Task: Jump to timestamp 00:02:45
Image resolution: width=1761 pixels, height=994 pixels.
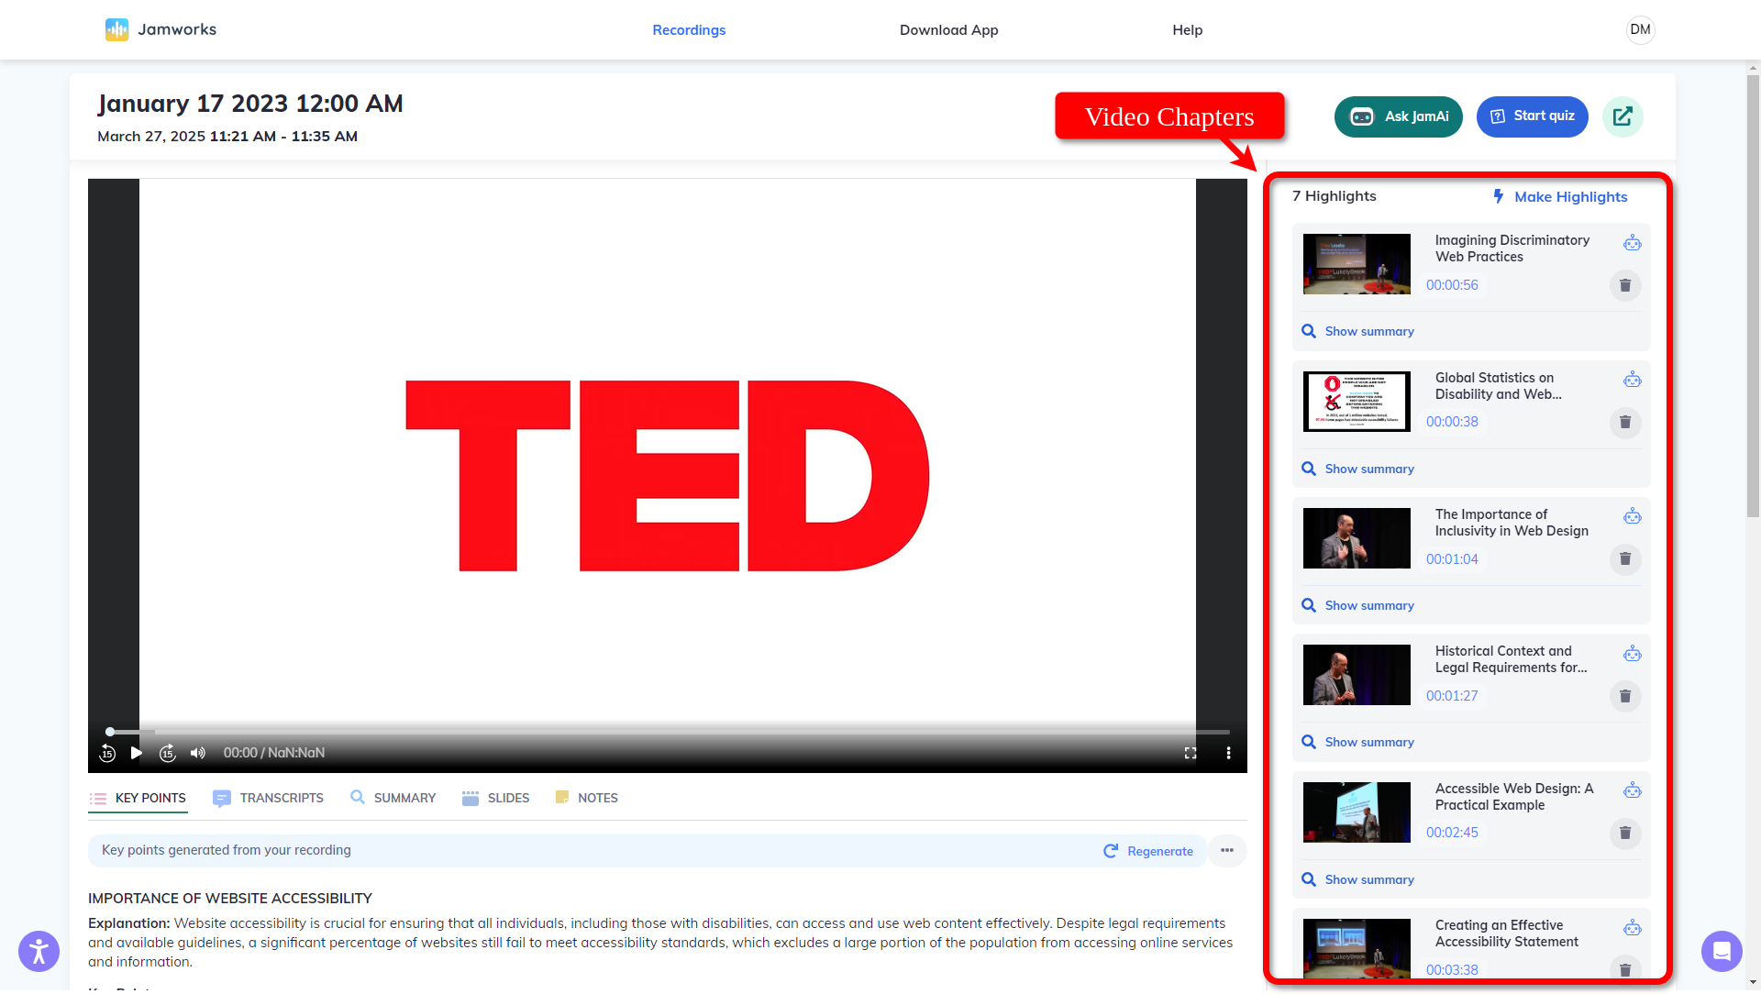Action: coord(1452,833)
